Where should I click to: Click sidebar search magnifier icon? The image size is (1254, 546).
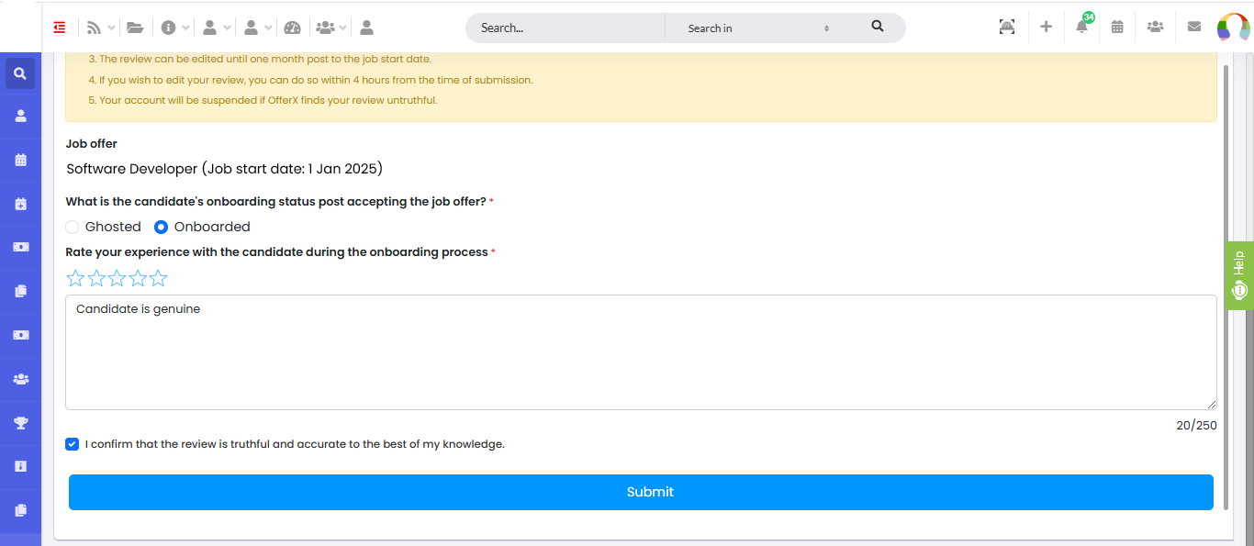[20, 73]
